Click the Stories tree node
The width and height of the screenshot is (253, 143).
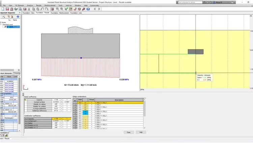click(4, 22)
